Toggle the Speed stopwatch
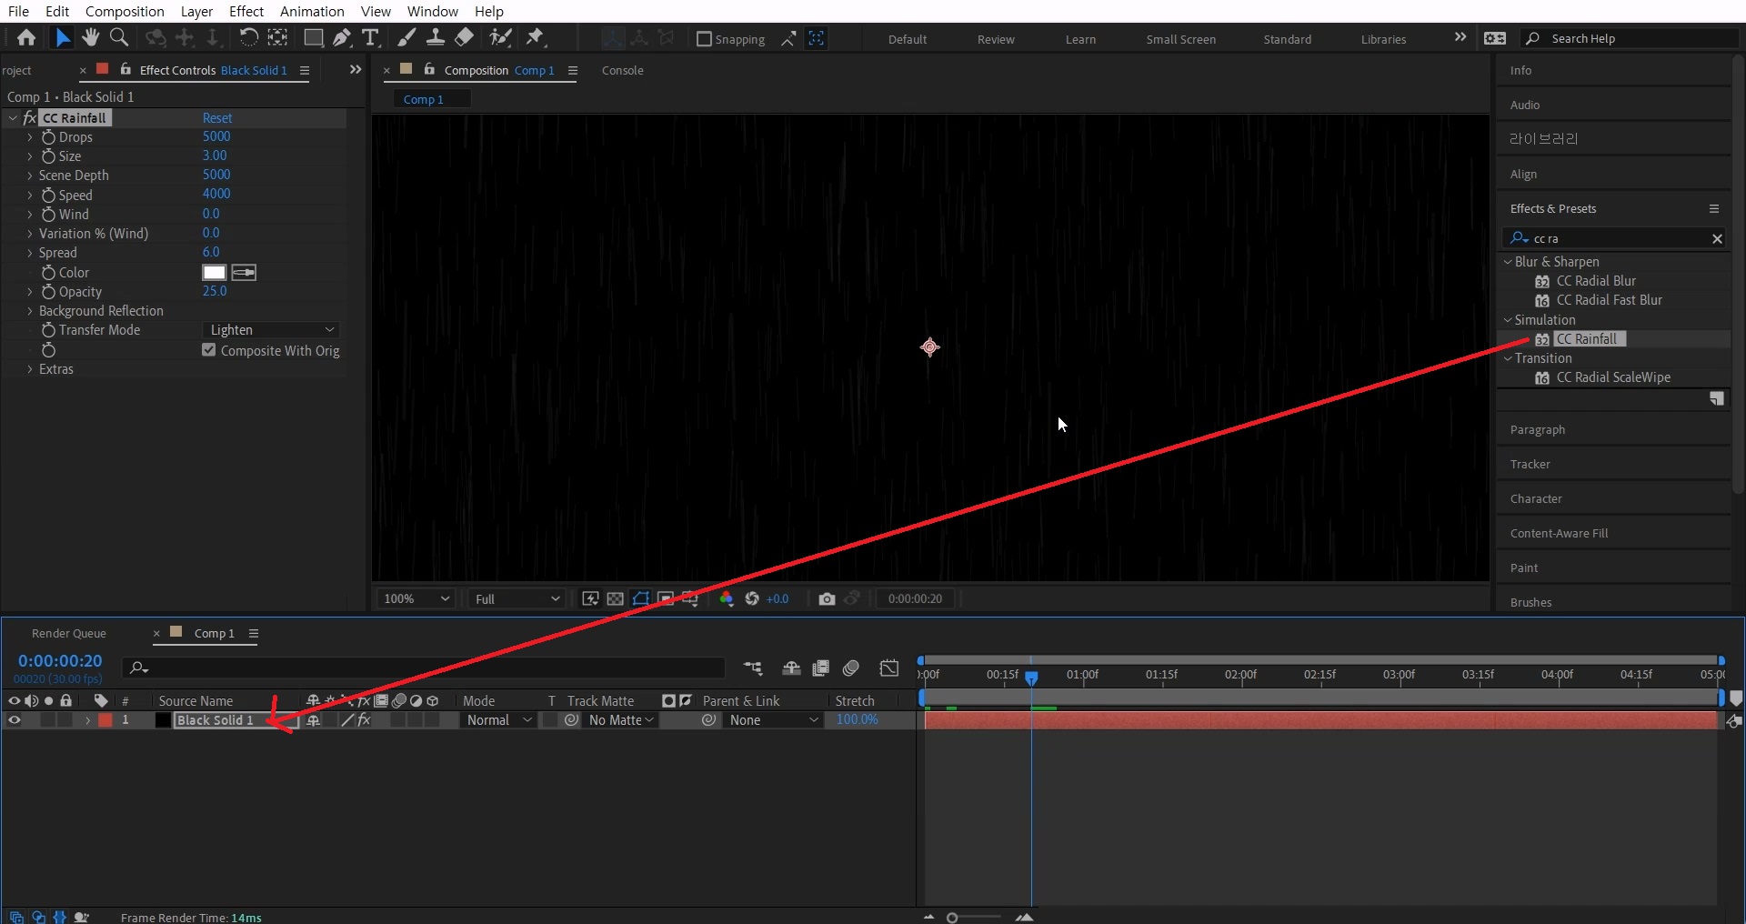Image resolution: width=1746 pixels, height=924 pixels. point(48,196)
